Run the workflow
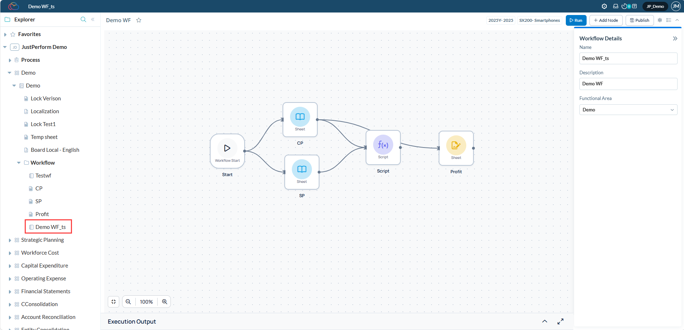The height and width of the screenshot is (330, 684). 576,20
